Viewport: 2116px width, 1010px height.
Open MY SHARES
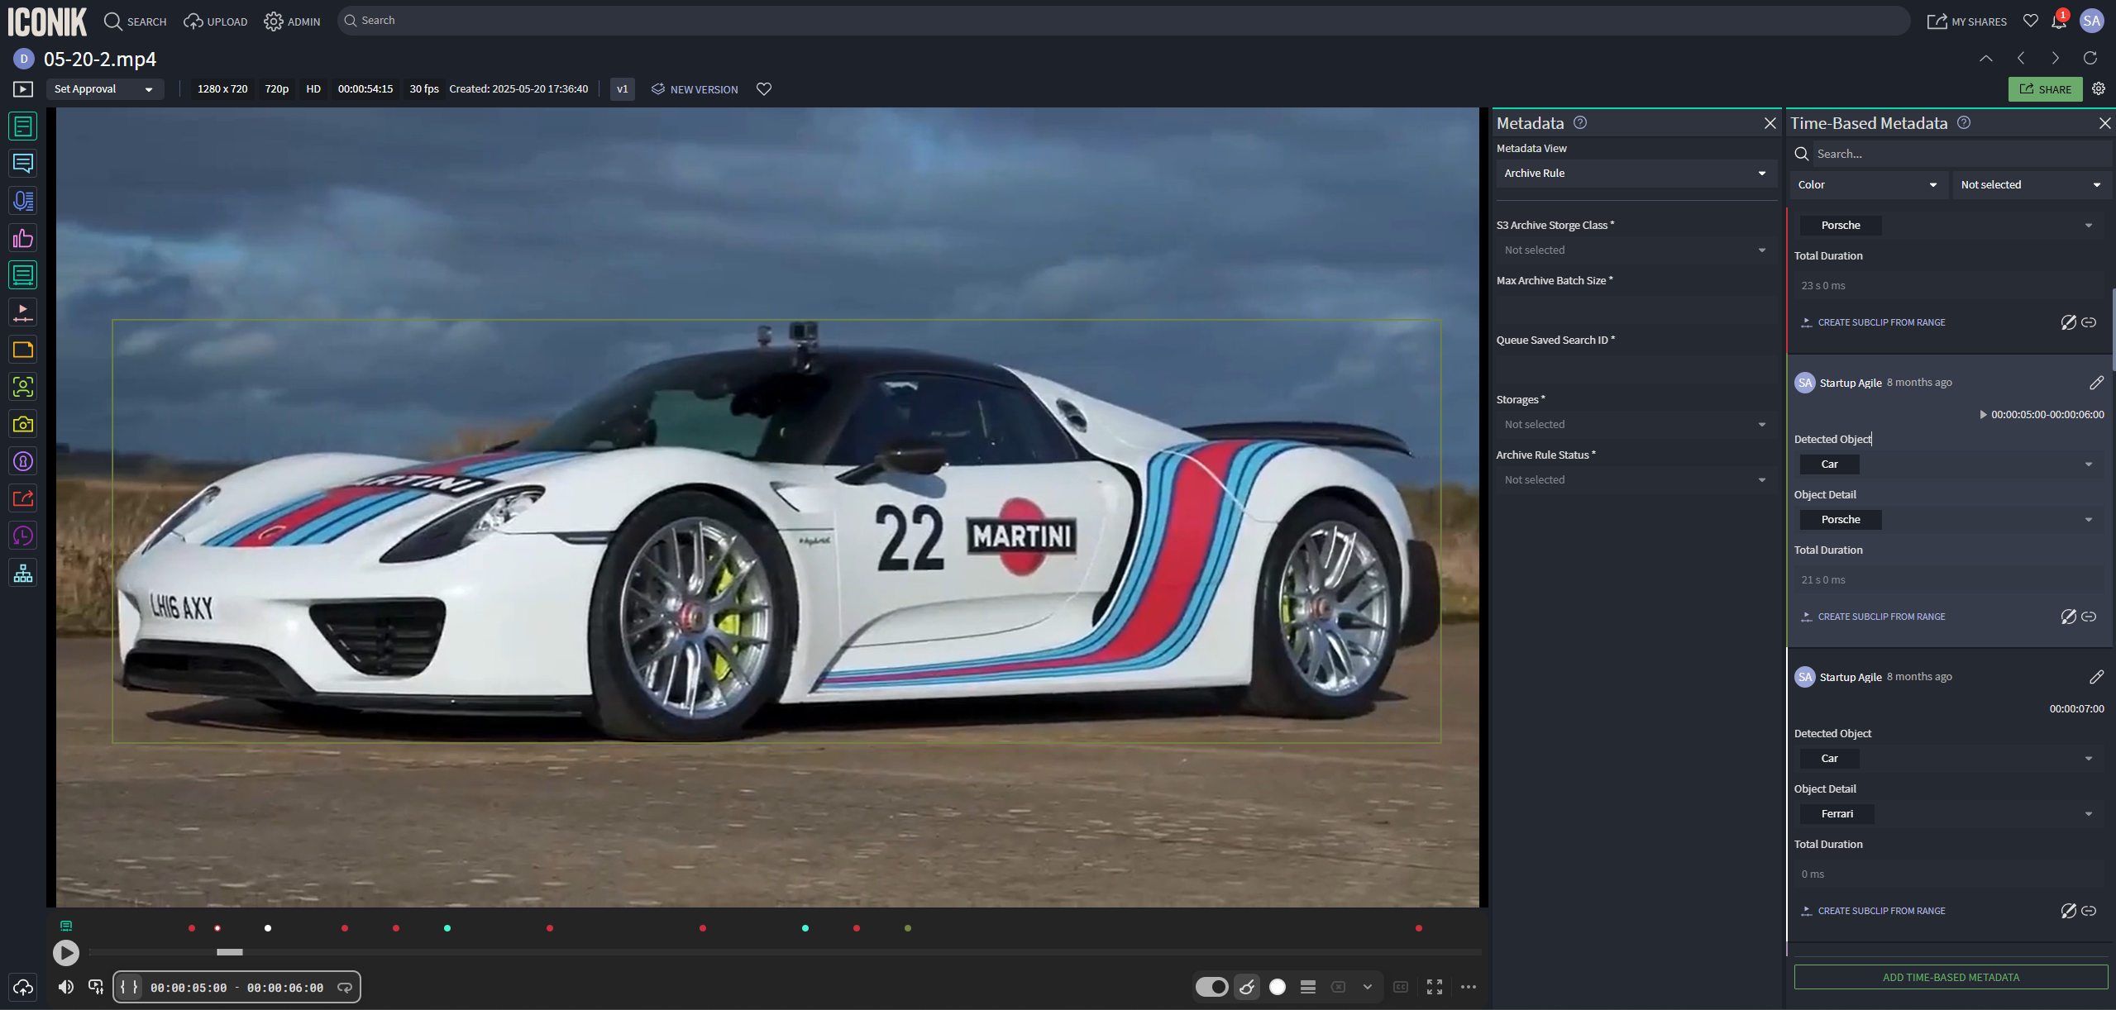click(1967, 21)
